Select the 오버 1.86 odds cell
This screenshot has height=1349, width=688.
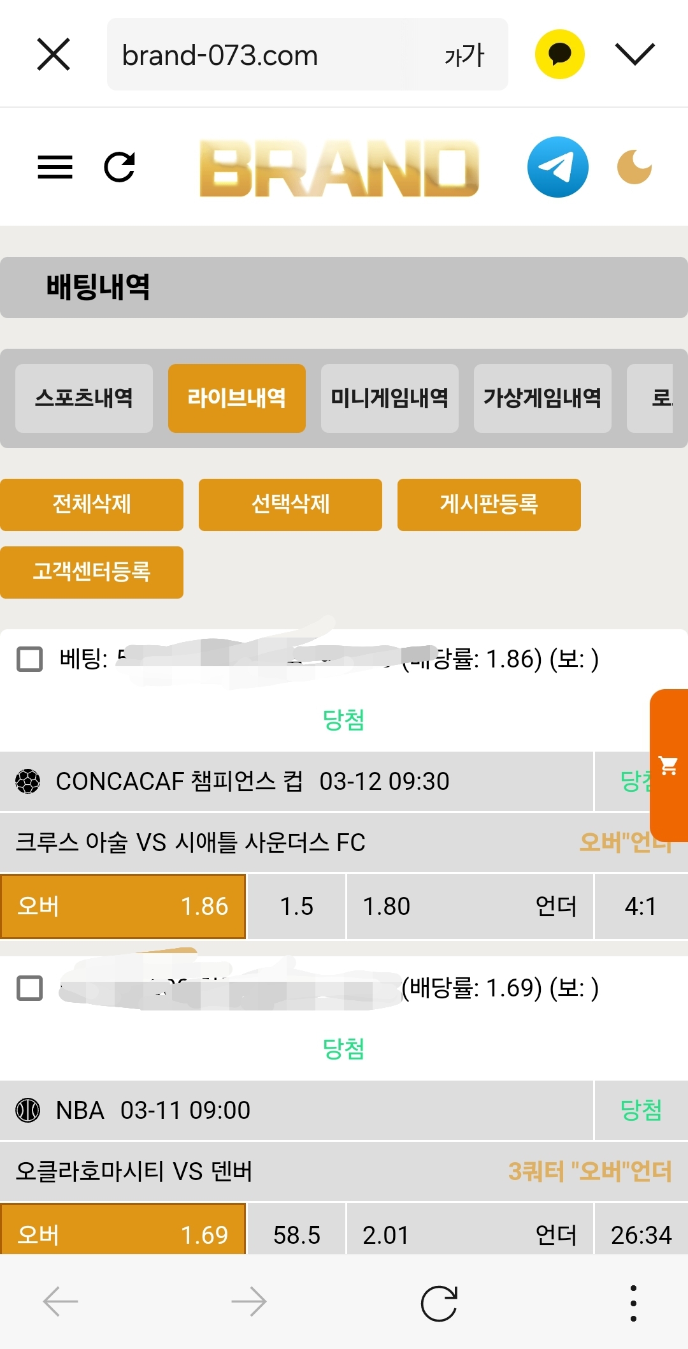(x=123, y=906)
